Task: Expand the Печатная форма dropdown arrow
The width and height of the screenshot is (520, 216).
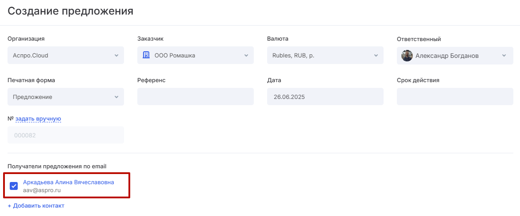Action: tap(116, 97)
